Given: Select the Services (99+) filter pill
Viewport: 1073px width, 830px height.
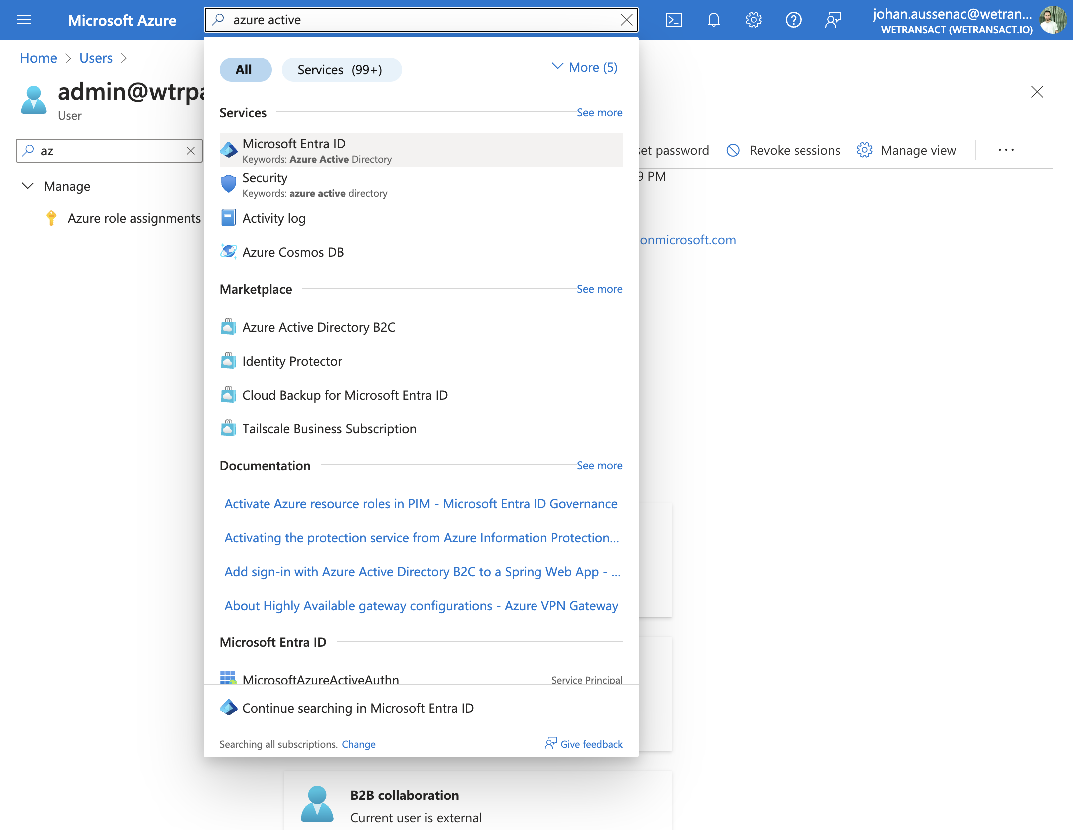Looking at the screenshot, I should (342, 70).
